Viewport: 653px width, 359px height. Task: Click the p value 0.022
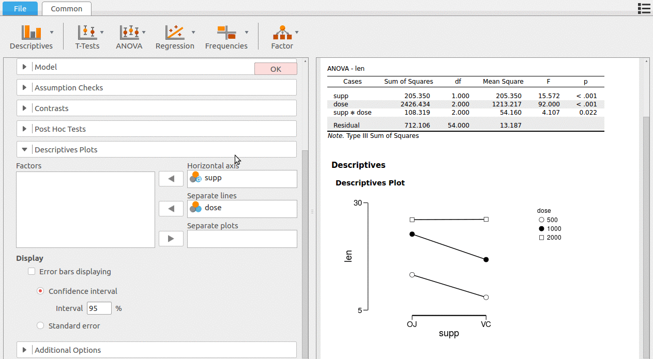point(588,112)
